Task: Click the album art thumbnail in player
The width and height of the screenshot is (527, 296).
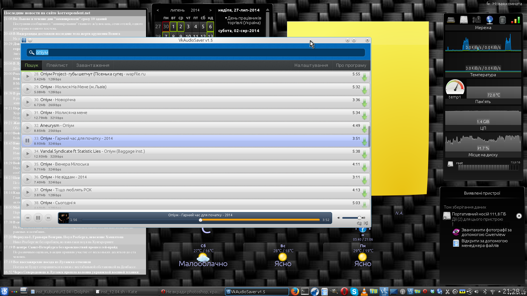Action: (x=64, y=218)
